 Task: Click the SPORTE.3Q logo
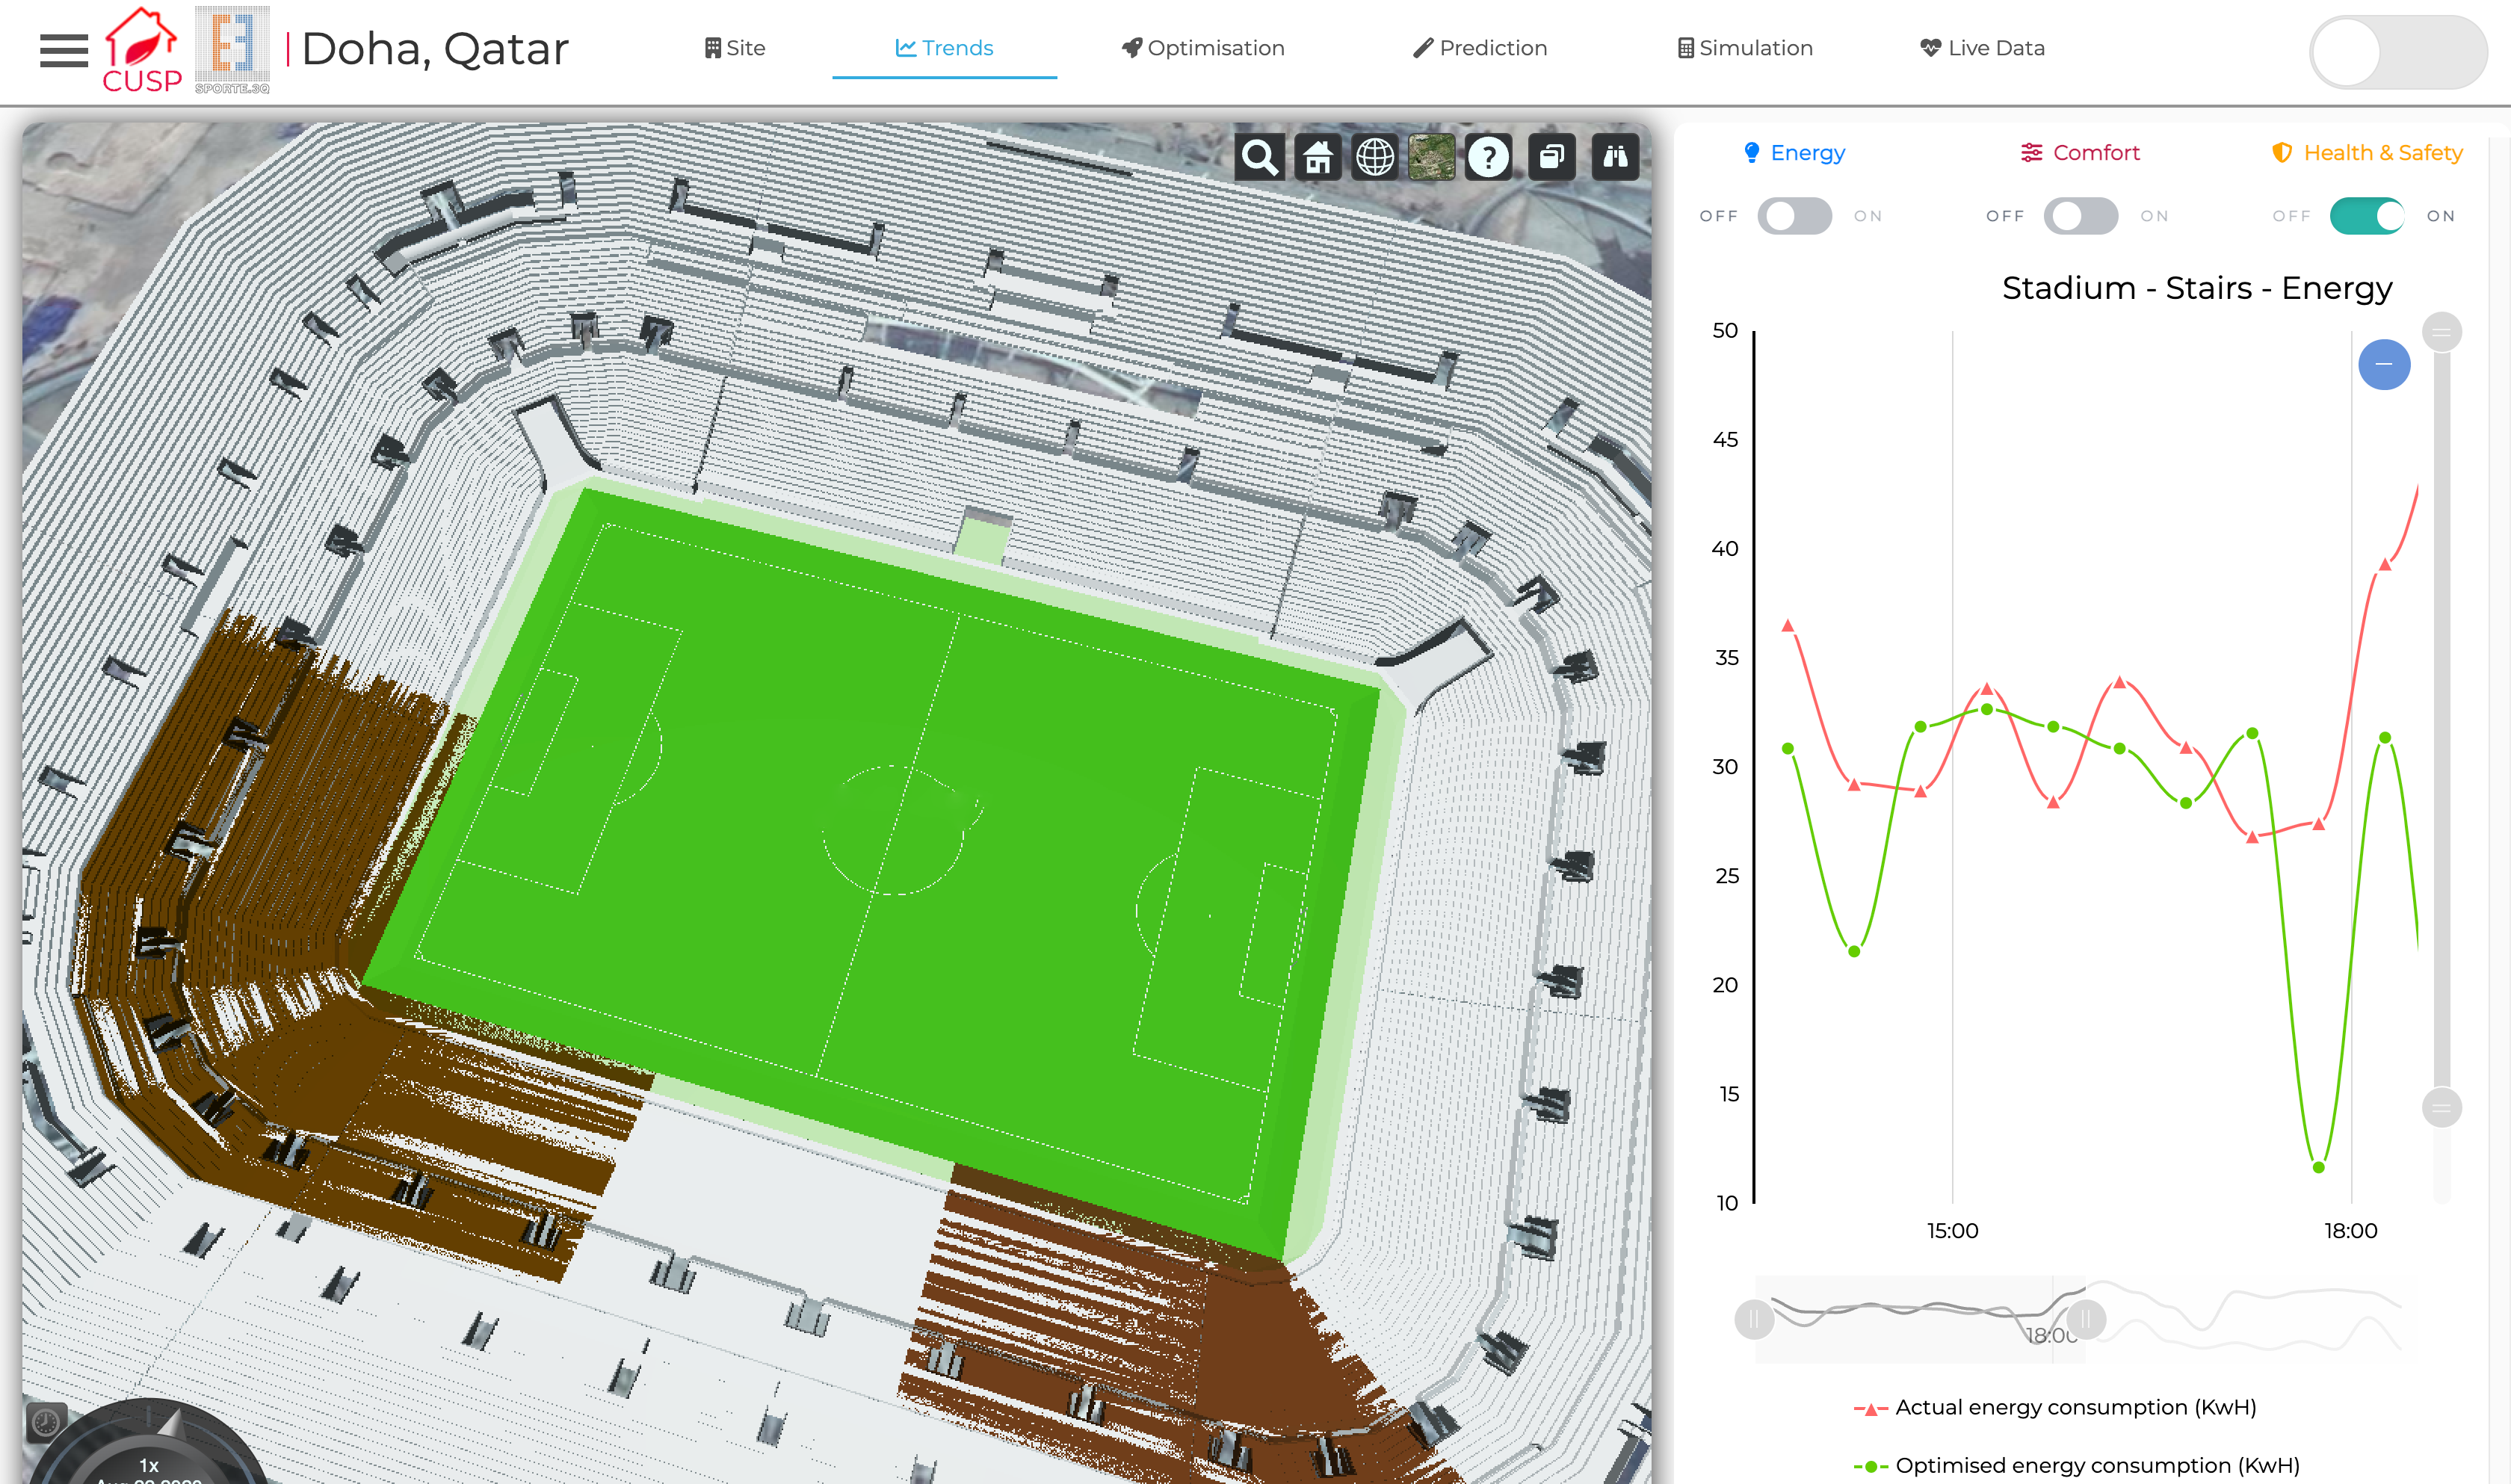pyautogui.click(x=232, y=50)
